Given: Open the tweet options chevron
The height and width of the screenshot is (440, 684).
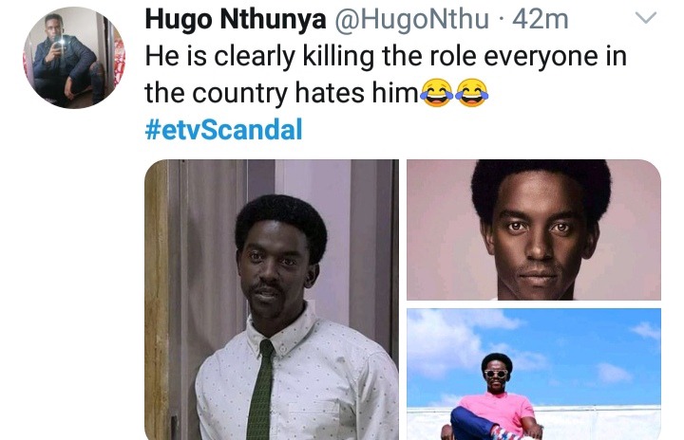Looking at the screenshot, I should pos(646,18).
